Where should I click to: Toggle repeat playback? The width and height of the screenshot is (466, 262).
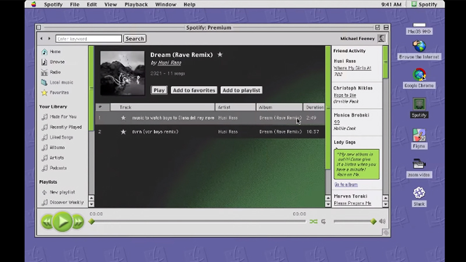pos(323,222)
